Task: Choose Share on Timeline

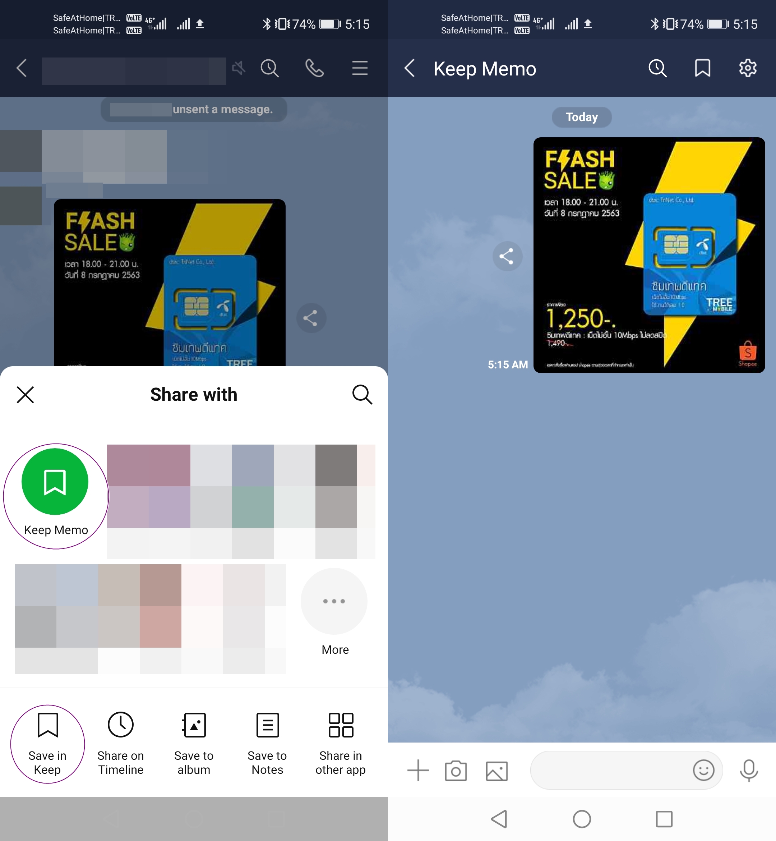Action: (x=120, y=744)
